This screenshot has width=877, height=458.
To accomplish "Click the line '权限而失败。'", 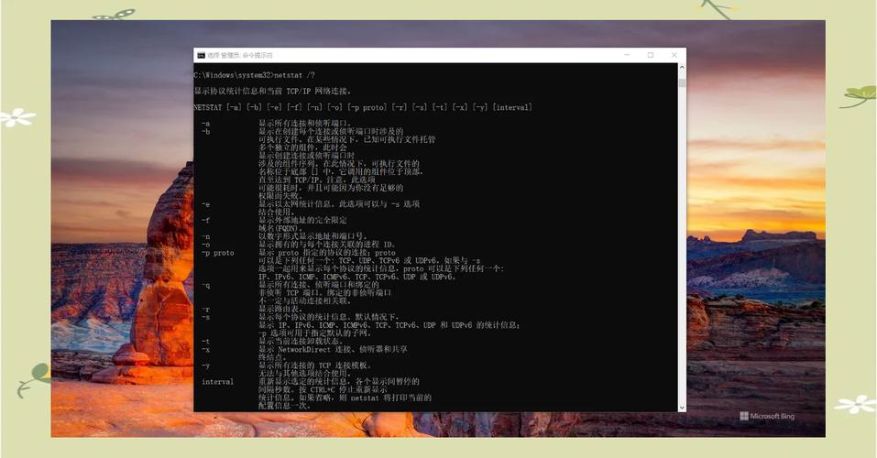I will point(280,196).
